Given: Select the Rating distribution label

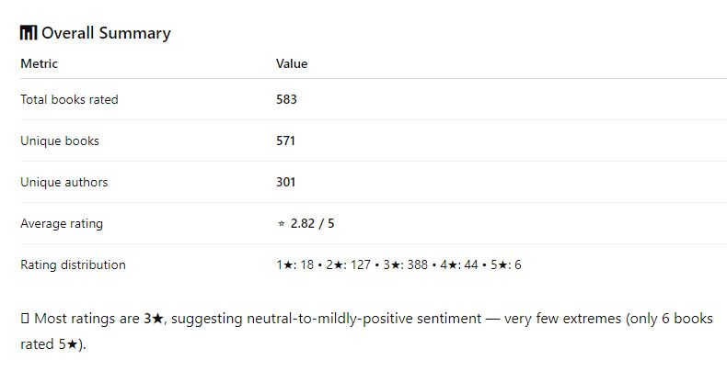Looking at the screenshot, I should [73, 264].
